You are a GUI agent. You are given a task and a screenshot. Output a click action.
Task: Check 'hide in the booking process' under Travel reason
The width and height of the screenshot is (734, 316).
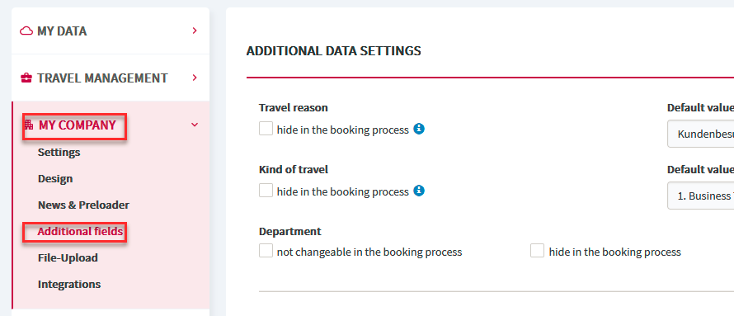(x=266, y=129)
